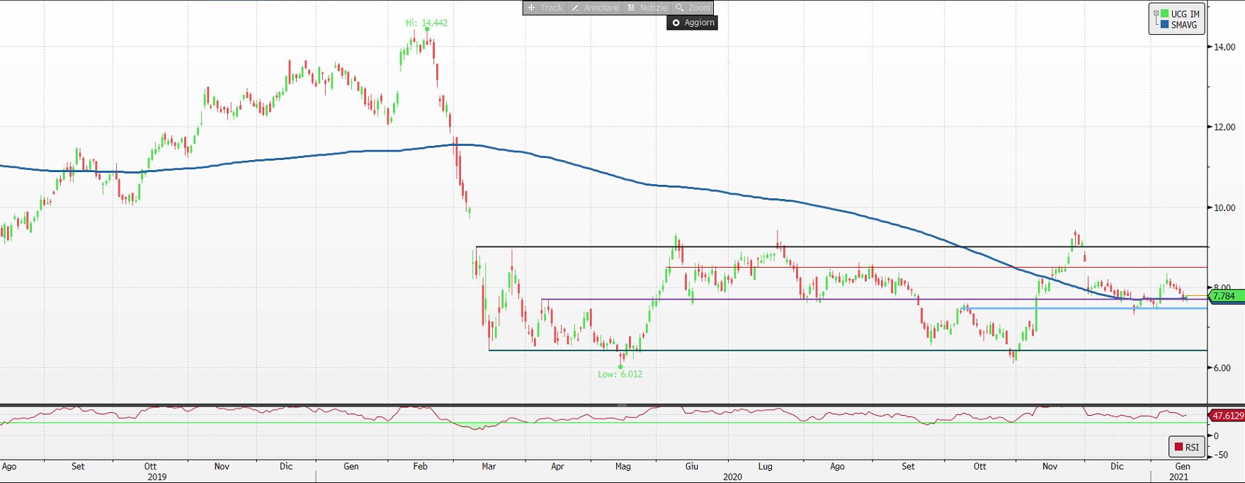Select the black horizontal resistance line
Screen dimensions: 1245x483
pos(850,246)
